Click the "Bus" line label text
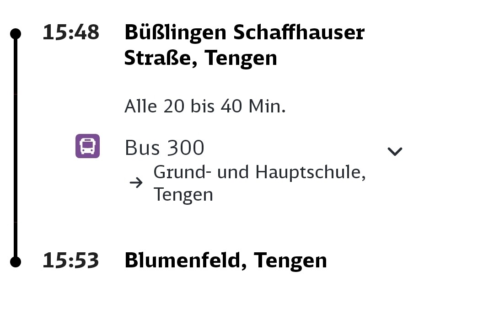494x314 pixels. [142, 148]
